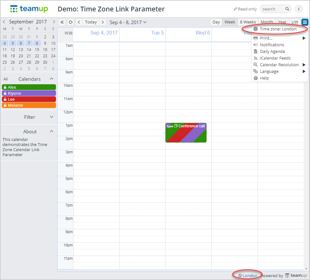Open iCalendar Feeds from the menu

280,58
